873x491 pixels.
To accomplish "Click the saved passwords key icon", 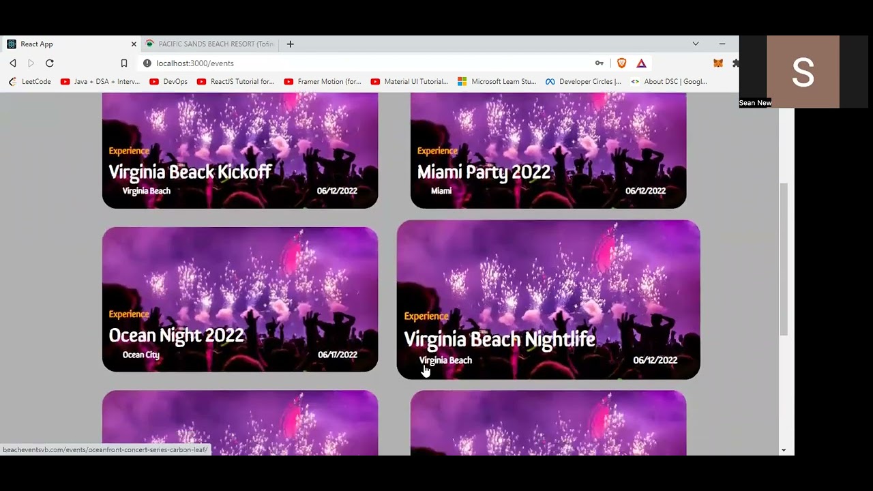I will point(600,63).
